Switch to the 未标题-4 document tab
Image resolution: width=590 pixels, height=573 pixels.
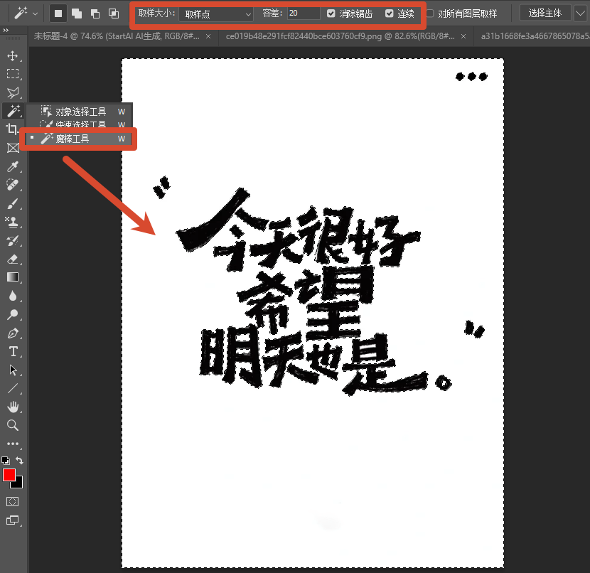point(117,36)
